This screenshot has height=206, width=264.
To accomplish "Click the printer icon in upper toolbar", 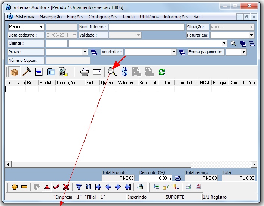I will click(x=85, y=72).
